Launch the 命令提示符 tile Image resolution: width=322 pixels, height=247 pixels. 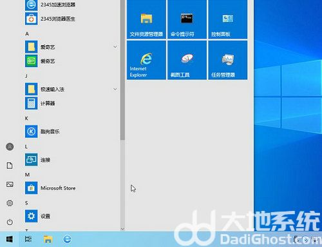tap(187, 19)
